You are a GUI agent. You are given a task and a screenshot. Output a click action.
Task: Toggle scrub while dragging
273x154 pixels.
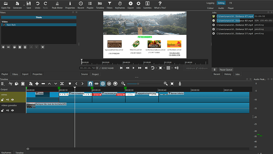coord(97,84)
